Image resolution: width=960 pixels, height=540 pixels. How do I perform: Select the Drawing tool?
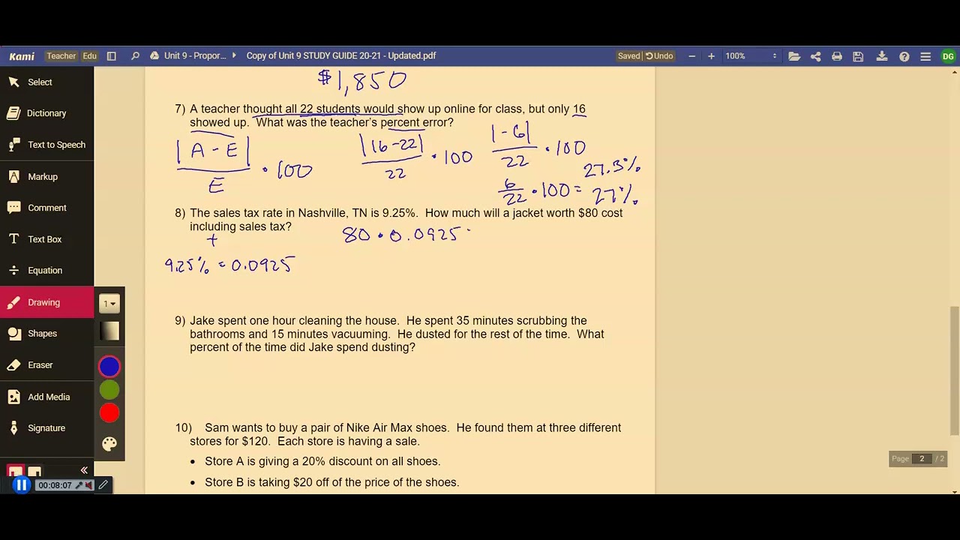(46, 302)
